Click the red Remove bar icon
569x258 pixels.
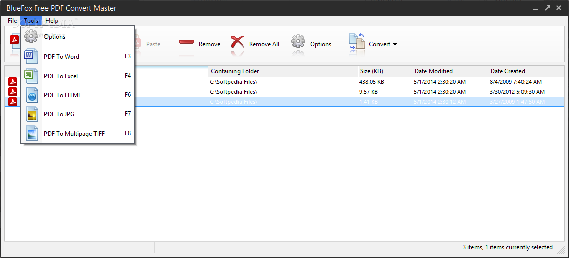(186, 42)
